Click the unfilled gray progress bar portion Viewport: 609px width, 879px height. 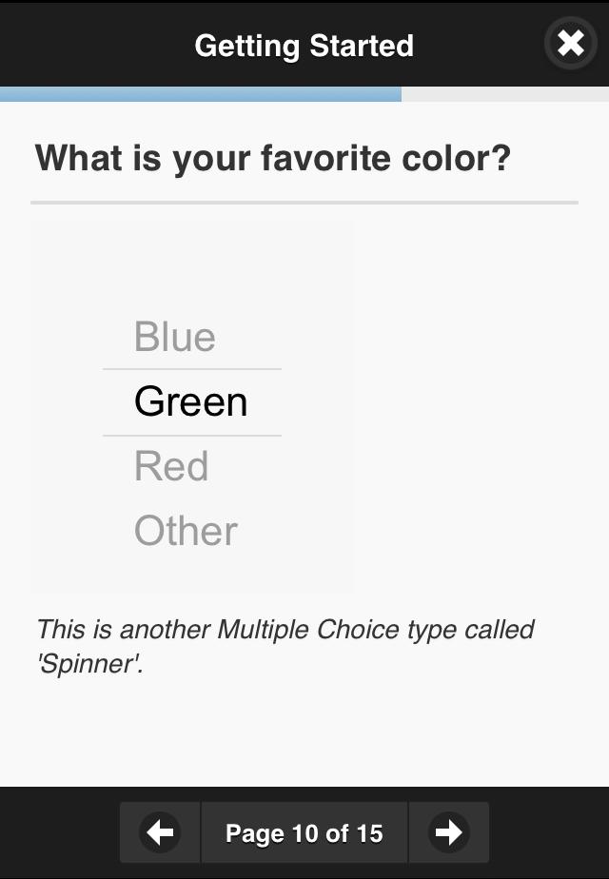click(x=504, y=94)
